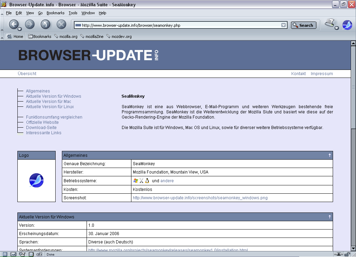Open the Go menu

(x=40, y=13)
